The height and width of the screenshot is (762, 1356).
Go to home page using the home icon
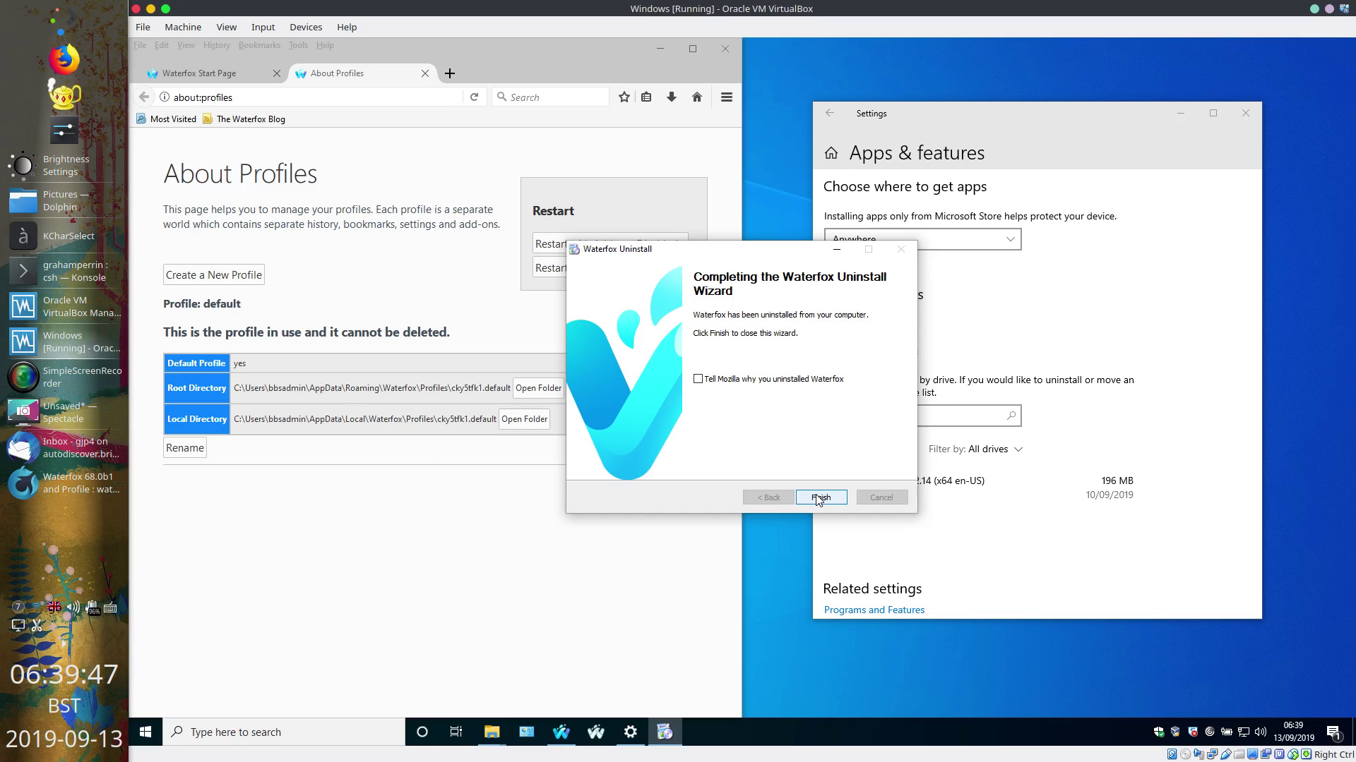697,97
